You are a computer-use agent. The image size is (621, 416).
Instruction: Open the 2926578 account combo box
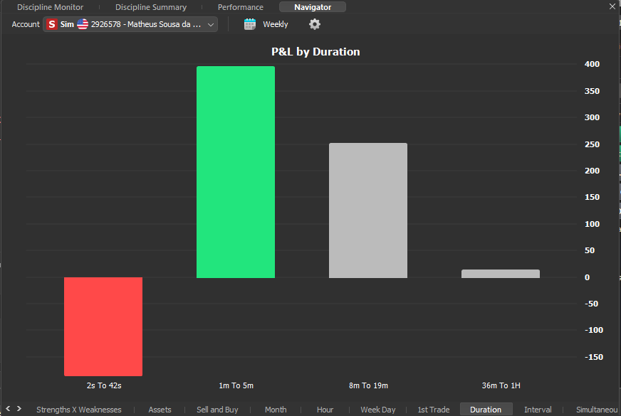(x=130, y=24)
